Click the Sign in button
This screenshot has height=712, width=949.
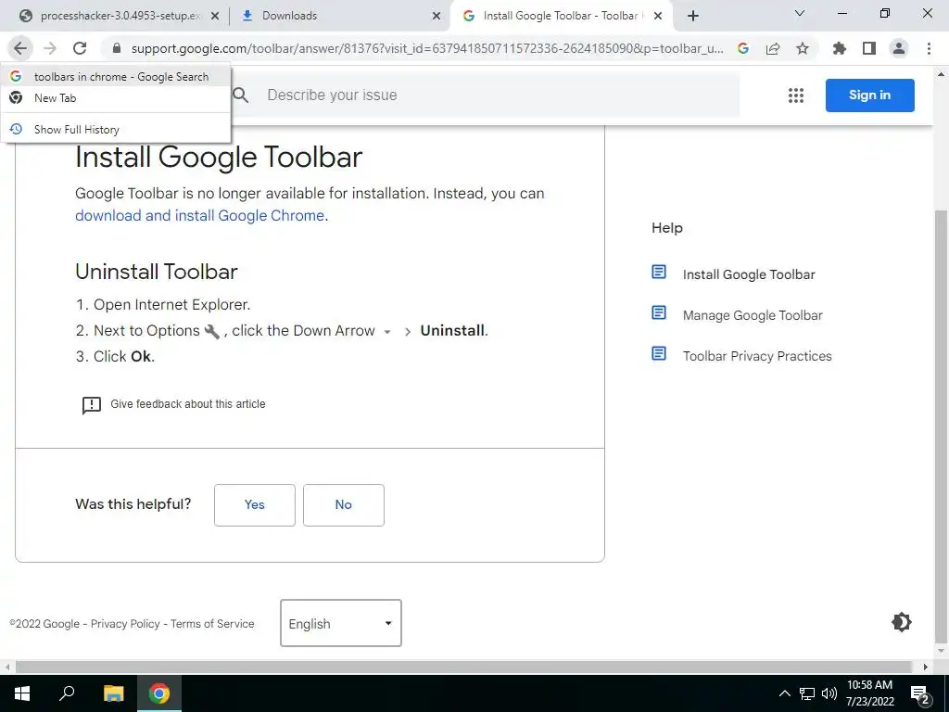869,95
